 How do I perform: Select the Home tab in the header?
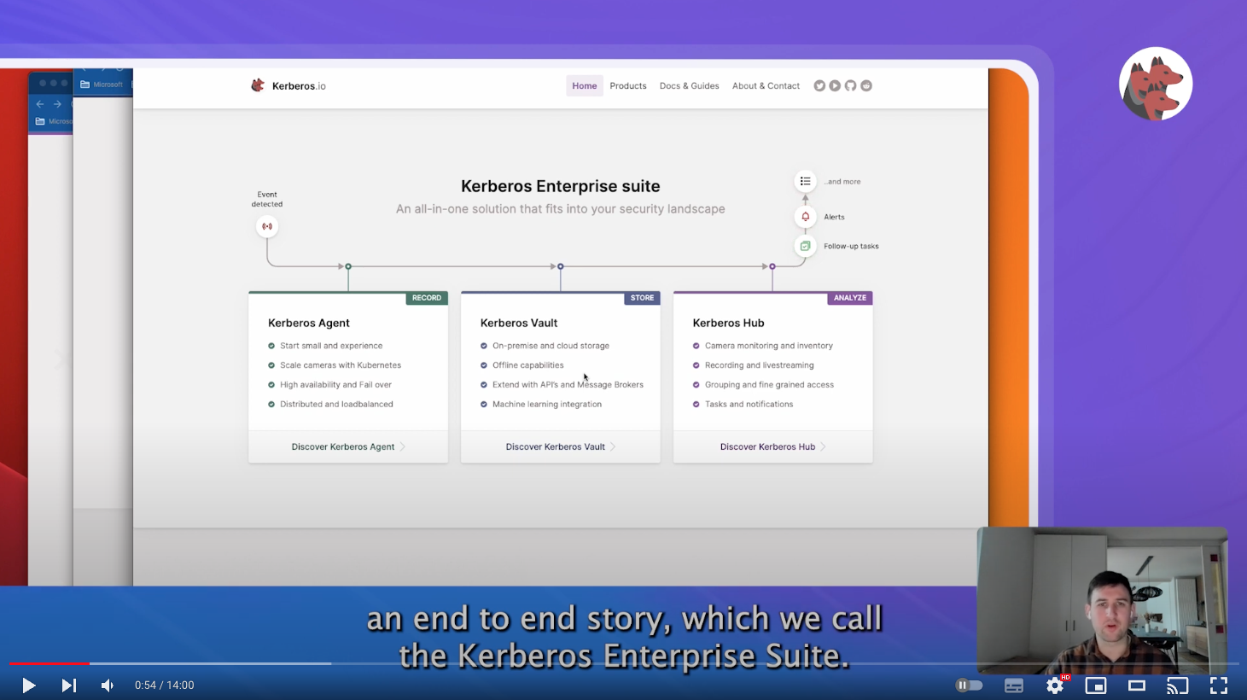click(x=584, y=85)
